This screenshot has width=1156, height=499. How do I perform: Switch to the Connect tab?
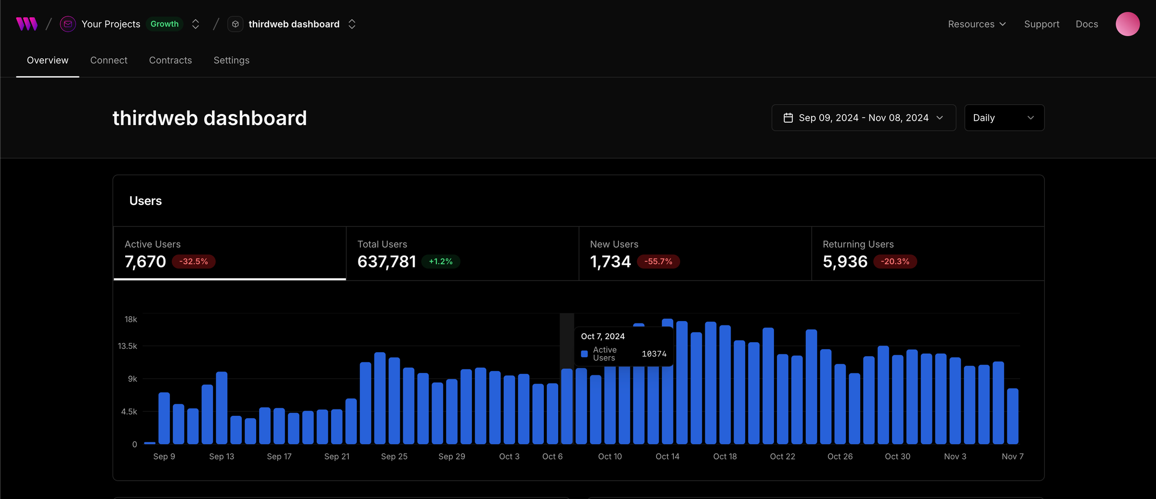pyautogui.click(x=109, y=60)
